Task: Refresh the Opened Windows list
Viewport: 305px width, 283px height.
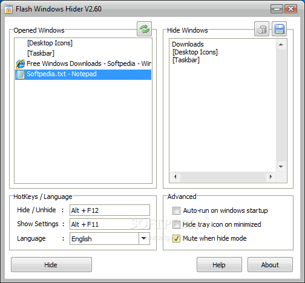Action: [x=144, y=29]
